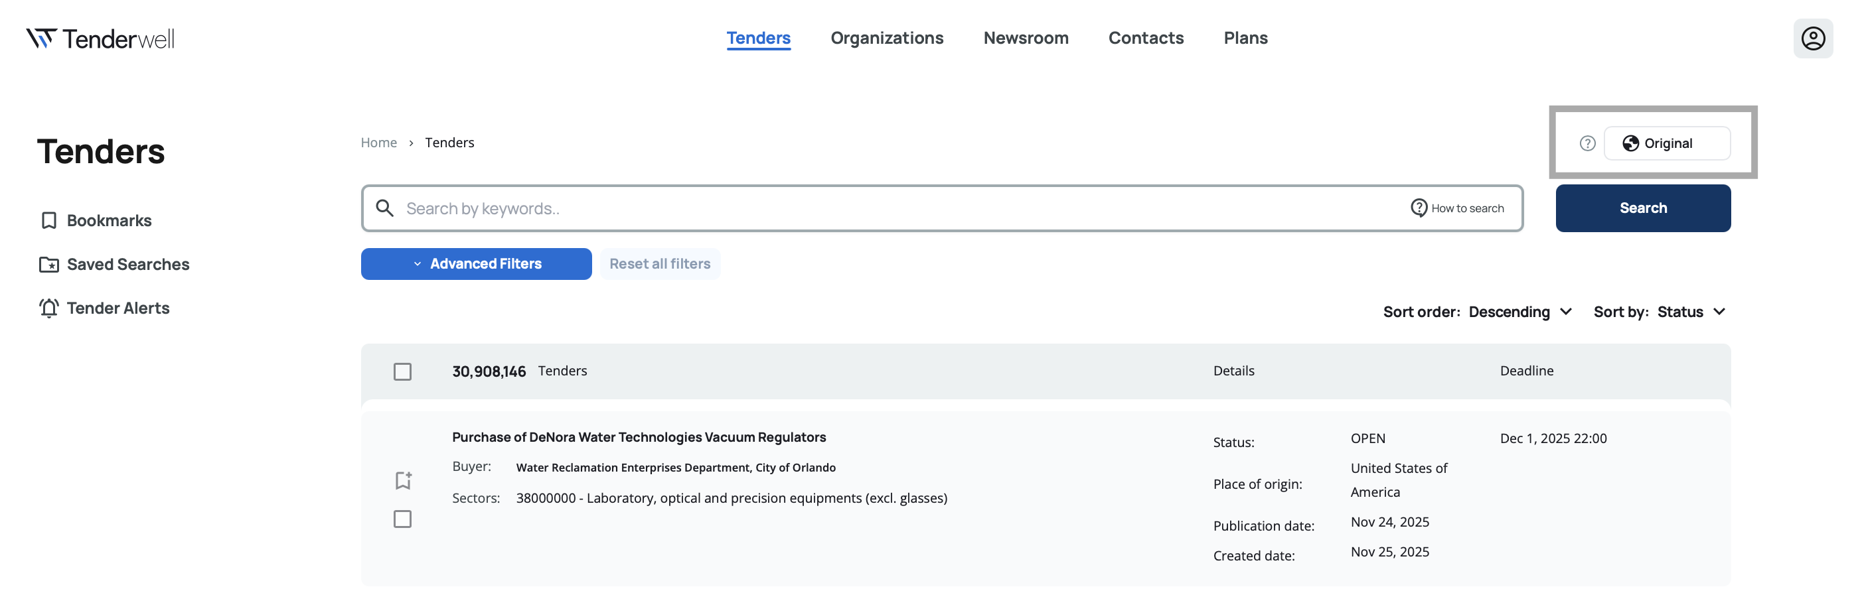1864x589 pixels.
Task: Expand the Advanced Filters panel
Action: click(x=476, y=264)
